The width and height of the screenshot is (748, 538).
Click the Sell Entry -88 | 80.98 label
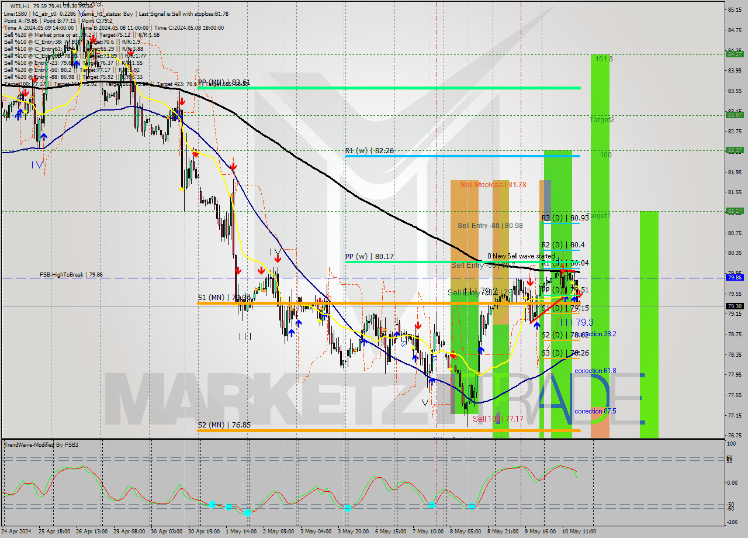tap(490, 225)
